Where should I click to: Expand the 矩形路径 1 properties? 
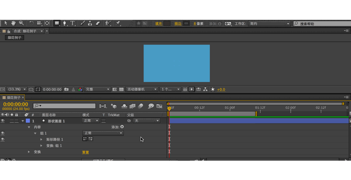[x=41, y=139]
